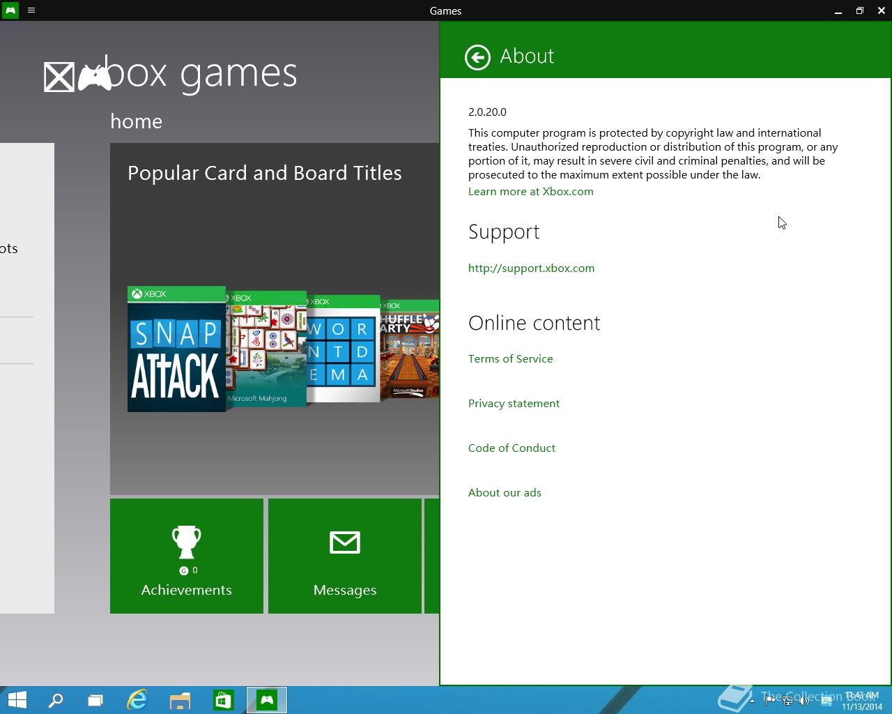Open the Messages tile
892x714 pixels.
(345, 556)
